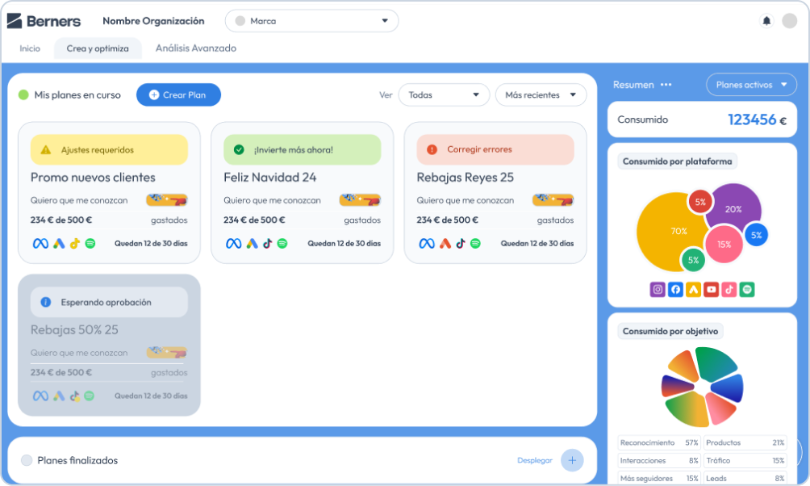The width and height of the screenshot is (810, 486).
Task: Click the user profile avatar
Action: point(789,21)
